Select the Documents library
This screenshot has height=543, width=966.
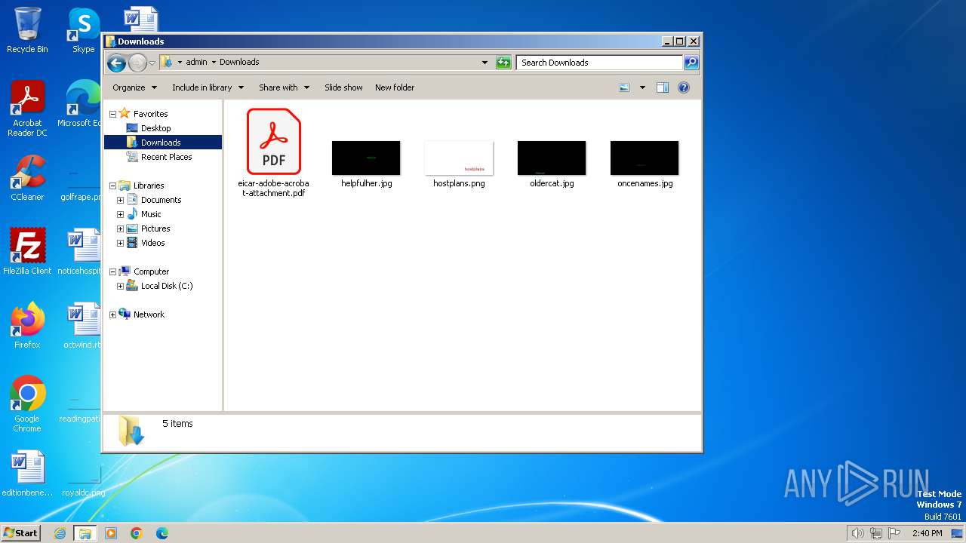[x=161, y=200]
